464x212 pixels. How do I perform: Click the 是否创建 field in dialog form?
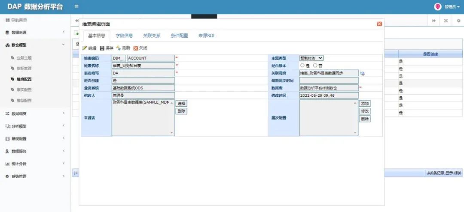143,80
